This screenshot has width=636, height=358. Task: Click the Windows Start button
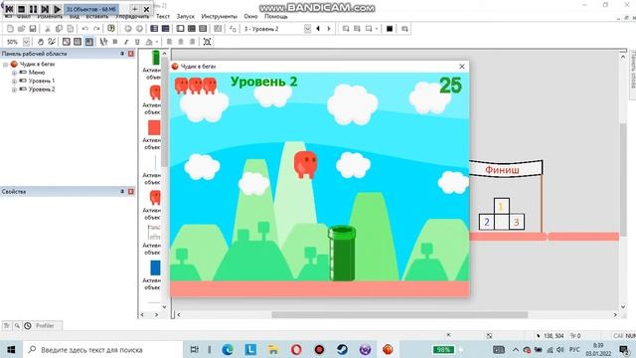[11, 349]
